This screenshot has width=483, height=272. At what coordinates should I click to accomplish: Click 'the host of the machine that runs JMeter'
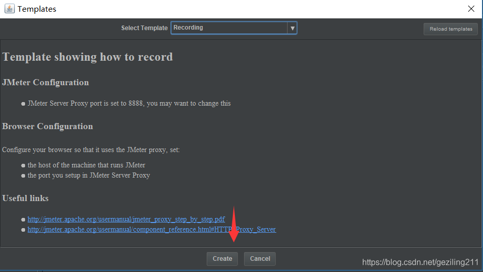coord(86,165)
